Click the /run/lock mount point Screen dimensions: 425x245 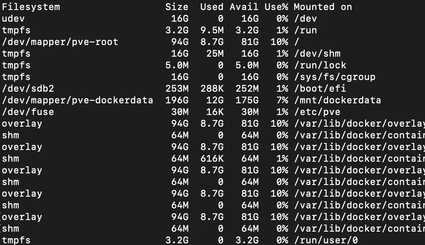pos(320,65)
